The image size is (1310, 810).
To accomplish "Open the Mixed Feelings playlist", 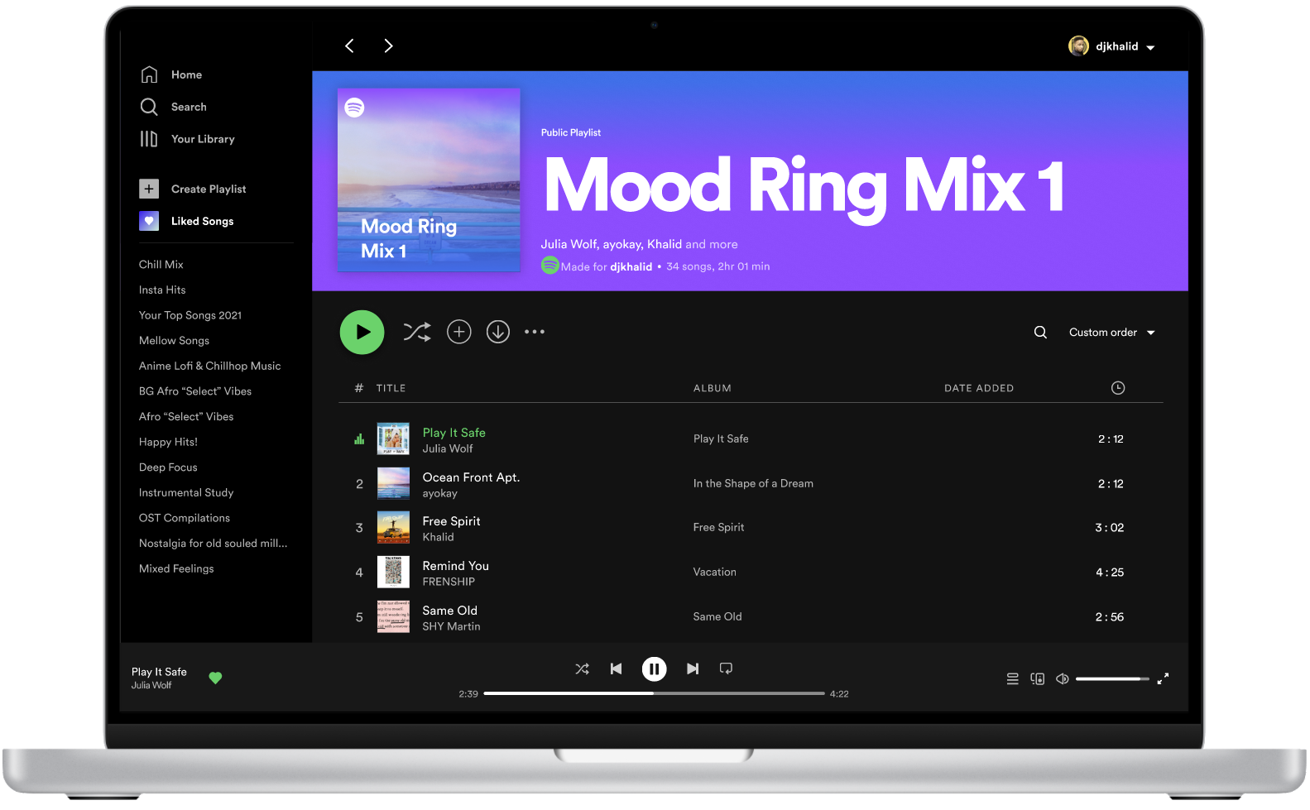I will coord(176,568).
